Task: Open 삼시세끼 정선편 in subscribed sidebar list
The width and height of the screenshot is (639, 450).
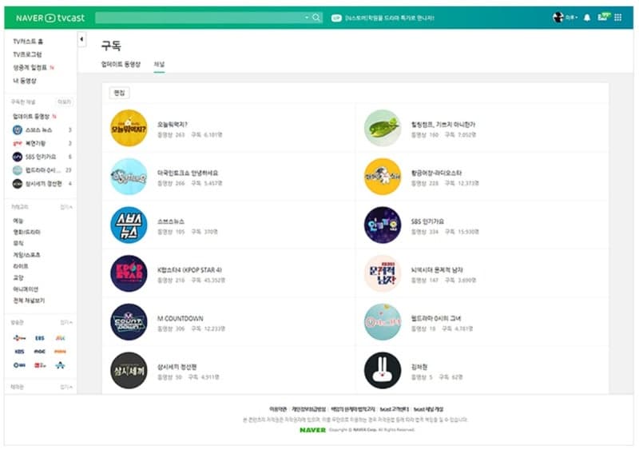Action: (x=42, y=184)
